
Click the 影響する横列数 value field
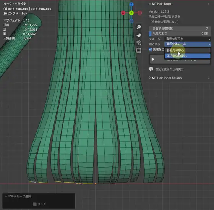coord(180,29)
